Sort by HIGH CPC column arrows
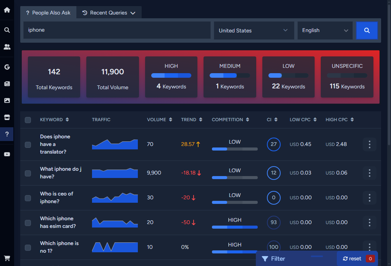This screenshot has height=266, width=391. [x=352, y=120]
